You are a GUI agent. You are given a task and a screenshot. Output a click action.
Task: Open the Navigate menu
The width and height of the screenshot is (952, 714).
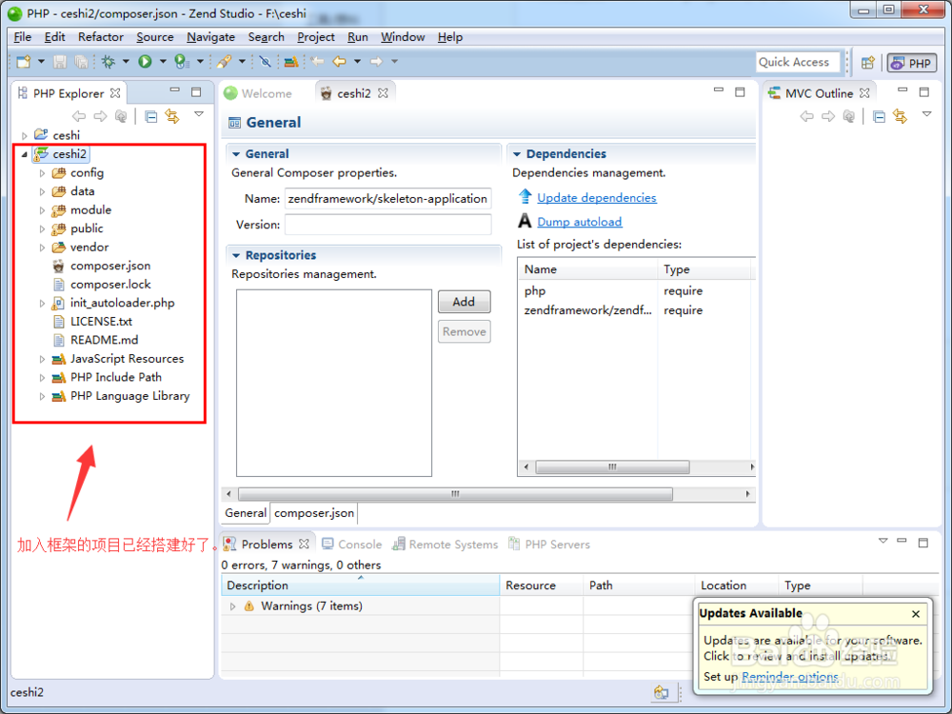(210, 37)
